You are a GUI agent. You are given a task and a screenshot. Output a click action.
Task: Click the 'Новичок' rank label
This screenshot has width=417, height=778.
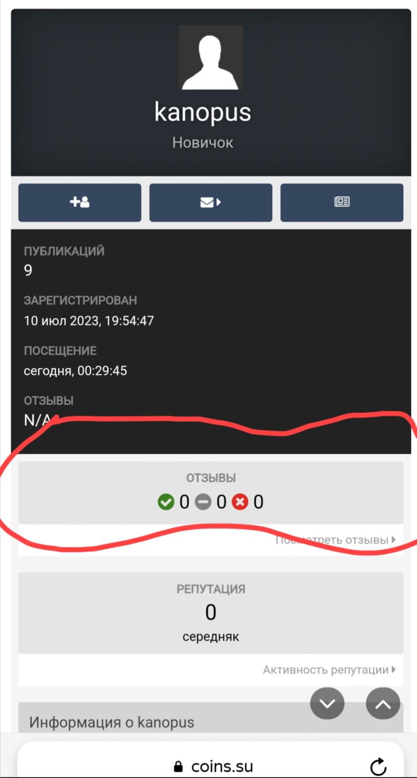click(x=203, y=142)
